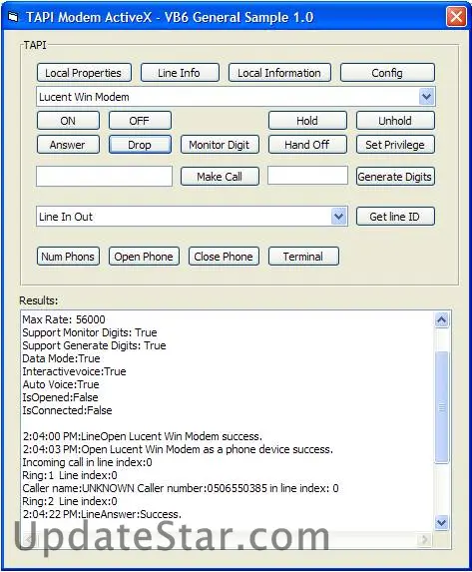Click the Hand Off button
The height and width of the screenshot is (572, 472).
[307, 145]
